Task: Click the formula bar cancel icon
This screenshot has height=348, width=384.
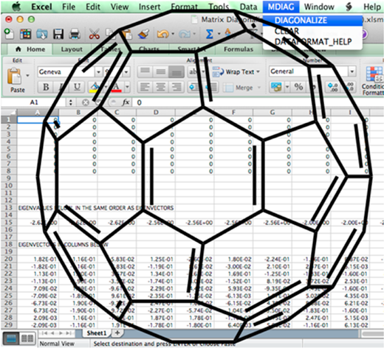Action: 86,102
